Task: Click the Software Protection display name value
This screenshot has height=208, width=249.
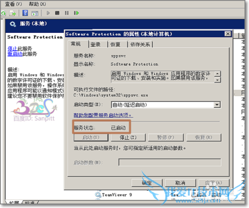Action: [x=134, y=64]
